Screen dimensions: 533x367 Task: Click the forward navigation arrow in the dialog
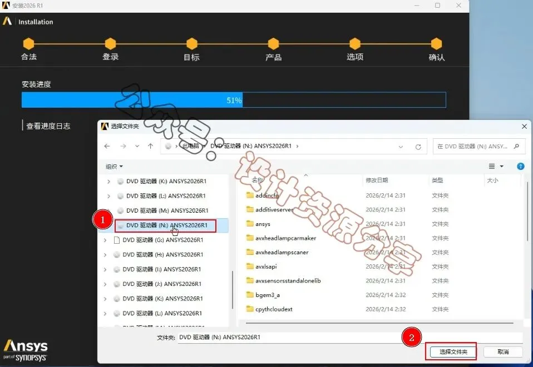click(123, 146)
